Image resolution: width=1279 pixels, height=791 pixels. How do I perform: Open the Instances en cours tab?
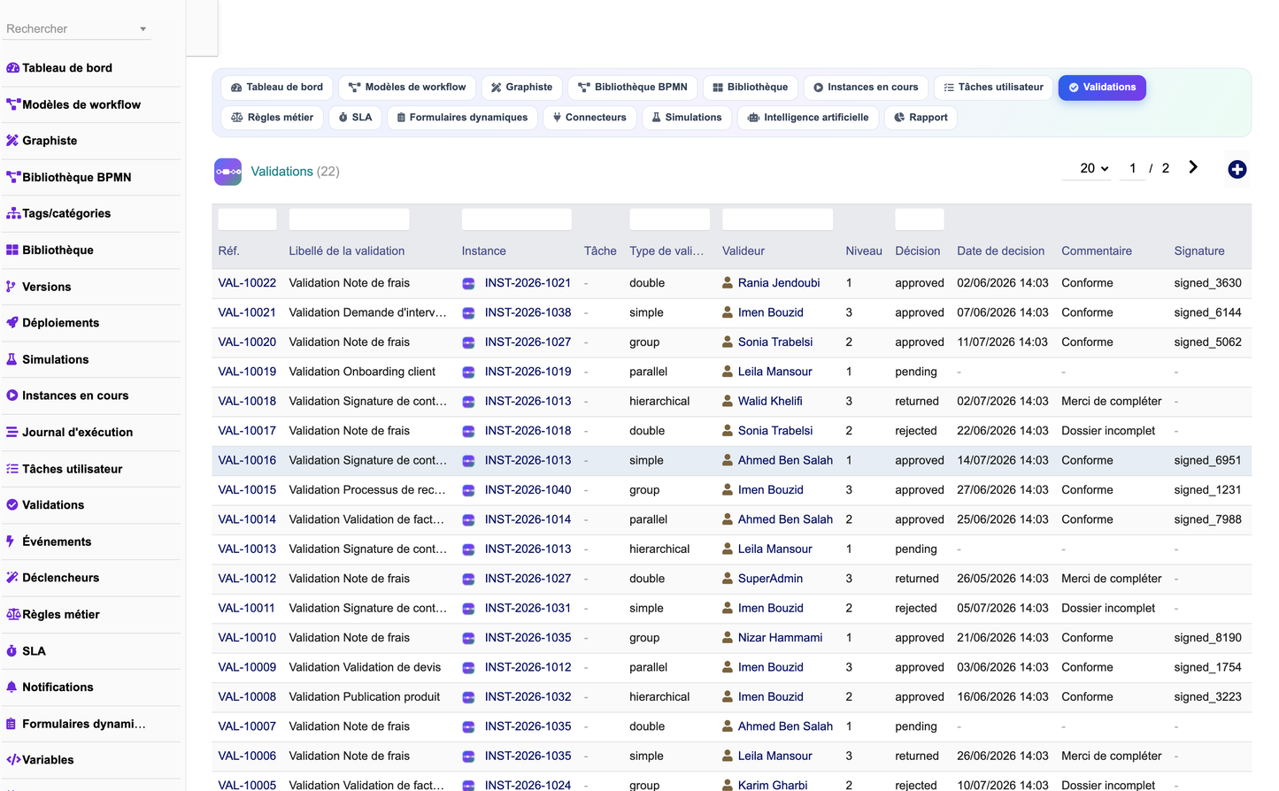866,88
